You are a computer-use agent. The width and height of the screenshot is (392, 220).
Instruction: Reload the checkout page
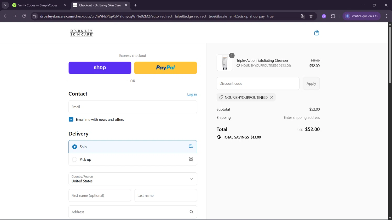click(x=24, y=16)
